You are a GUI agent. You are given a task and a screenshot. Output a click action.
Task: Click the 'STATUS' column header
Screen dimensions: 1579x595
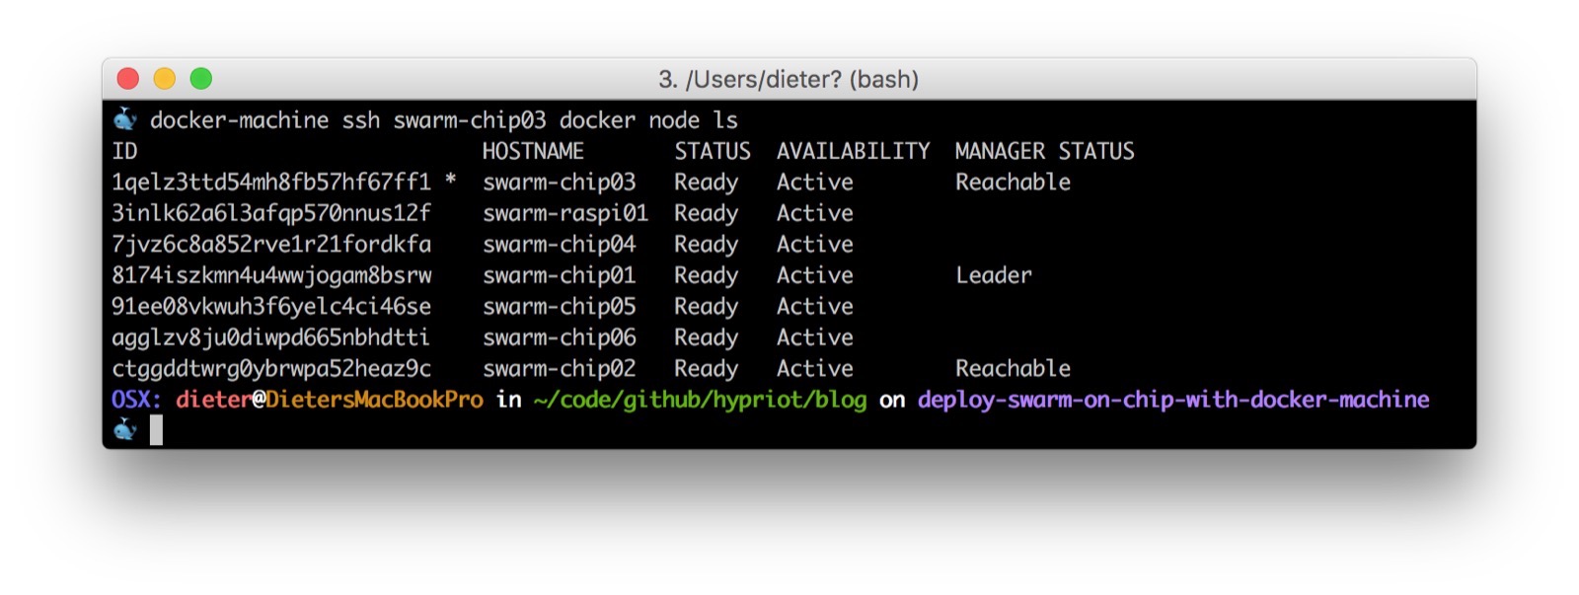(713, 151)
